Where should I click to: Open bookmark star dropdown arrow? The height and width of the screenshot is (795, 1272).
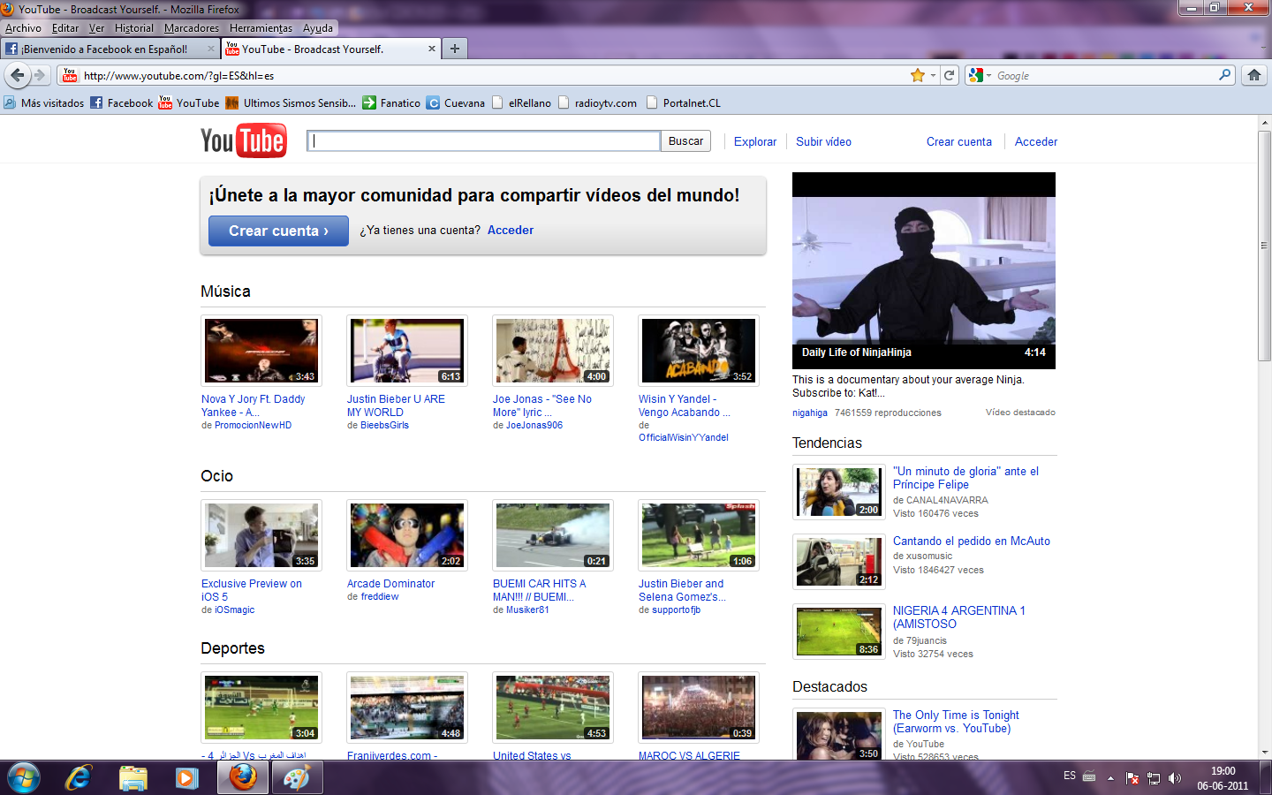(933, 75)
